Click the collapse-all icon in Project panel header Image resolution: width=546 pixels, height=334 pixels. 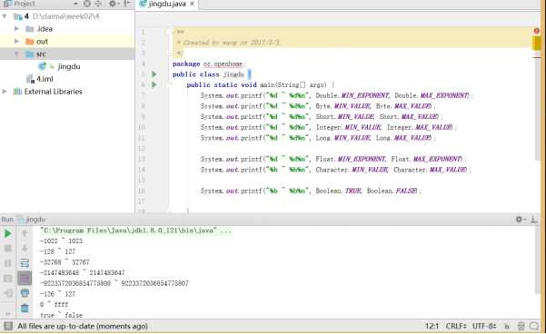(x=98, y=4)
